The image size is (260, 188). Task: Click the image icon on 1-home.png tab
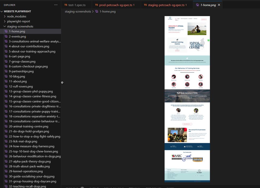point(198,5)
